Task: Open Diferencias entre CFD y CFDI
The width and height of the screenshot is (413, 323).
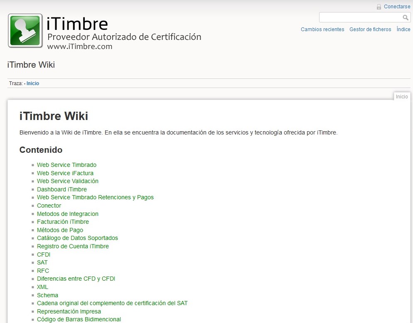Action: tap(76, 279)
